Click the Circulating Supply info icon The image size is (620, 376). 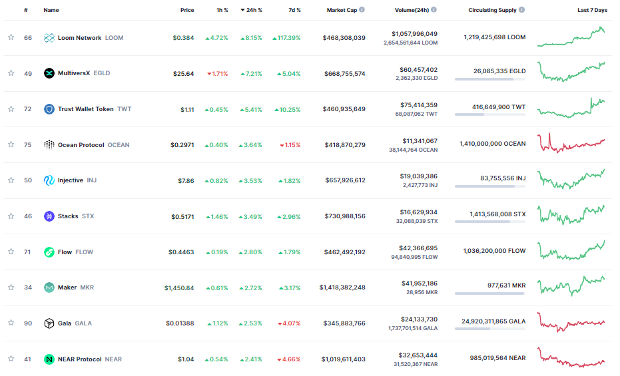click(x=522, y=10)
